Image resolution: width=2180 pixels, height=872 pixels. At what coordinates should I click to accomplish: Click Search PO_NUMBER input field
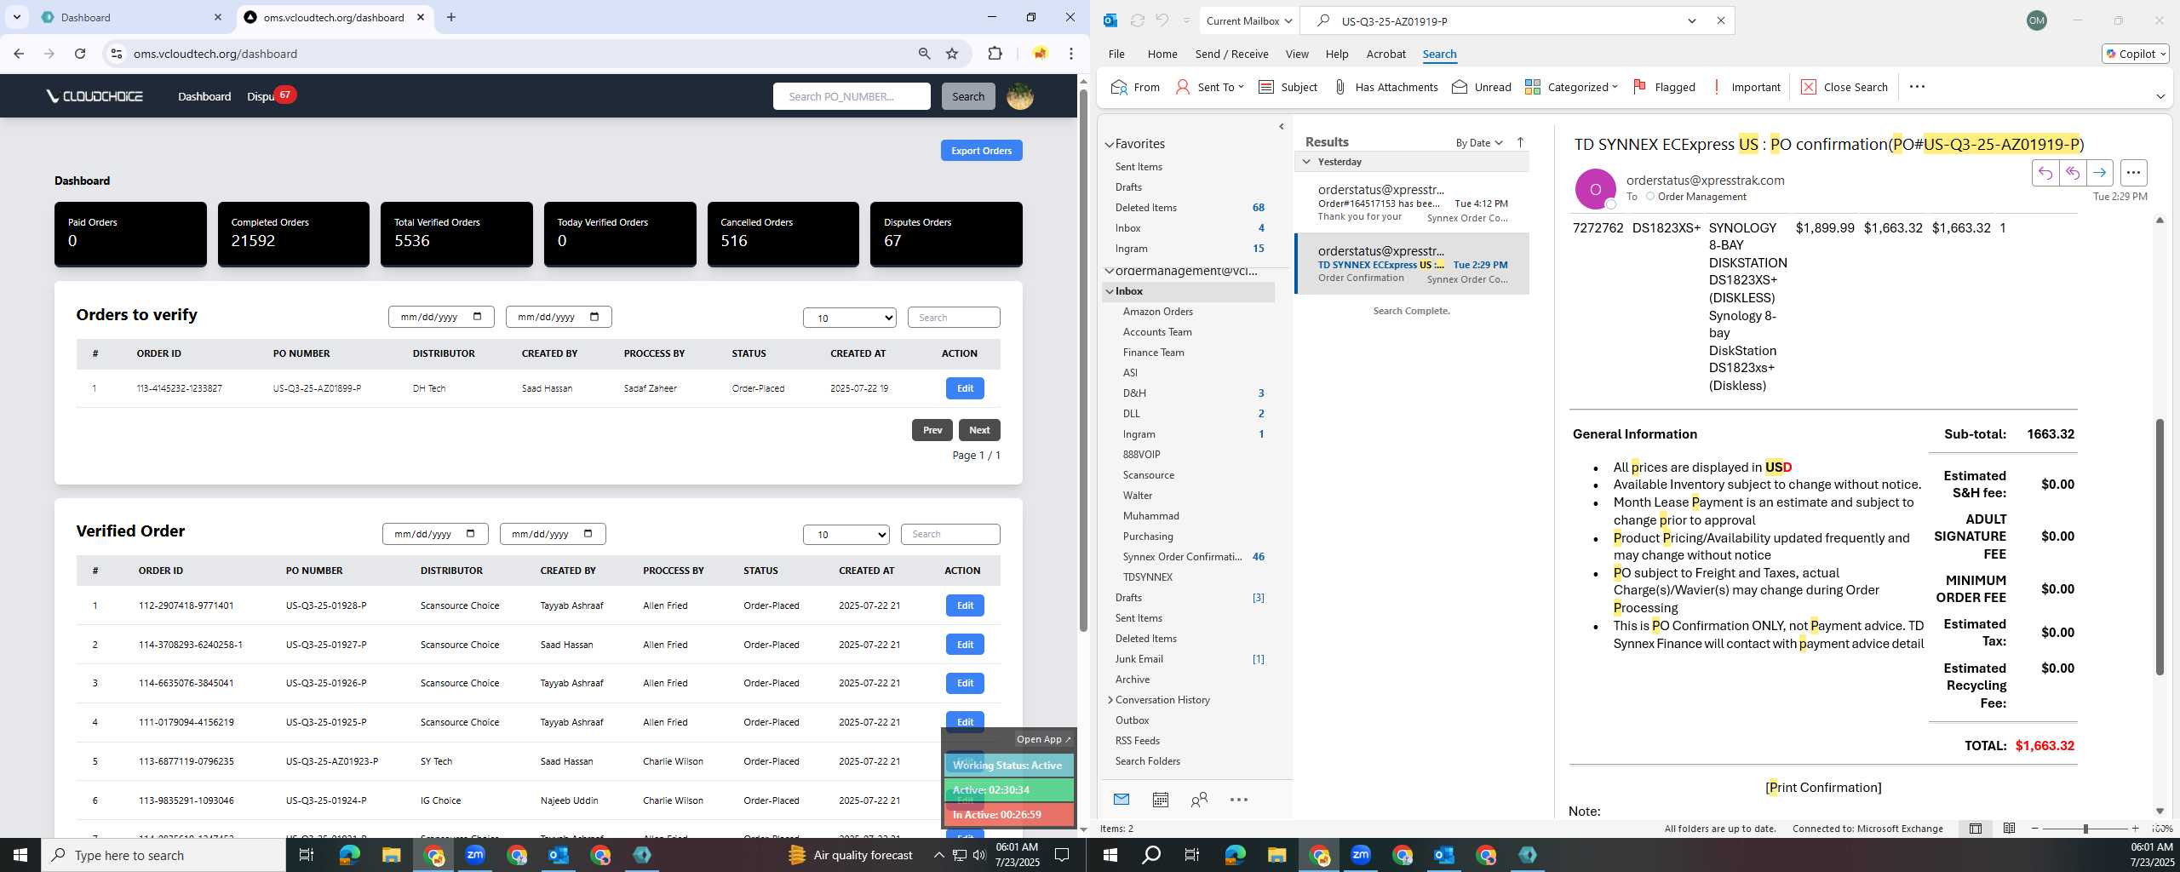point(852,96)
